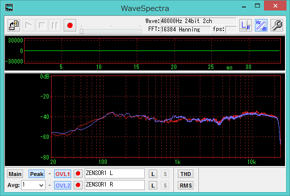Toggle the Hz/dB measurement cursor icon
Viewport: 290px width, 196px height.
(261, 25)
